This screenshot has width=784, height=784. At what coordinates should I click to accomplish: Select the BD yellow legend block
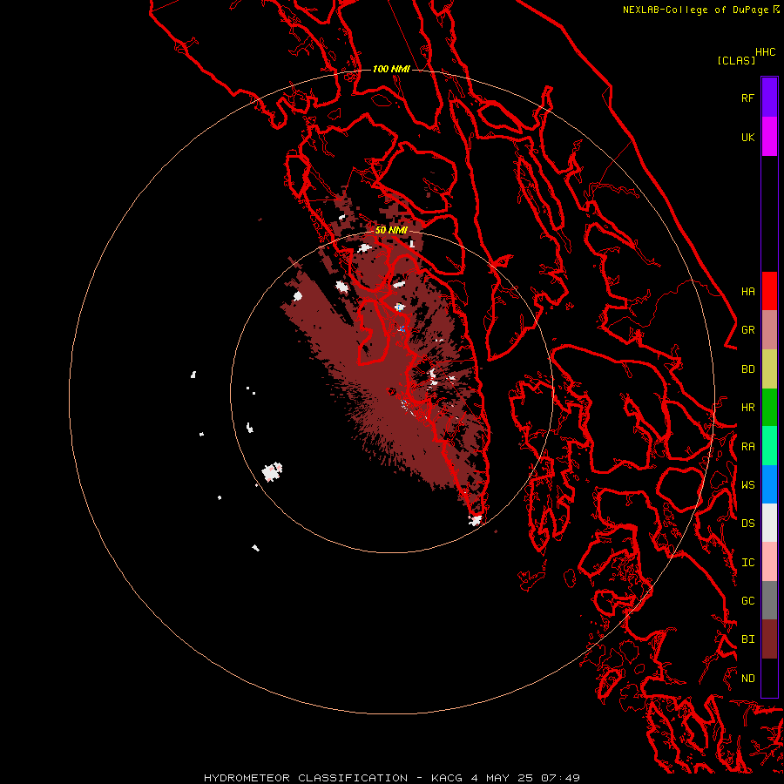769,369
